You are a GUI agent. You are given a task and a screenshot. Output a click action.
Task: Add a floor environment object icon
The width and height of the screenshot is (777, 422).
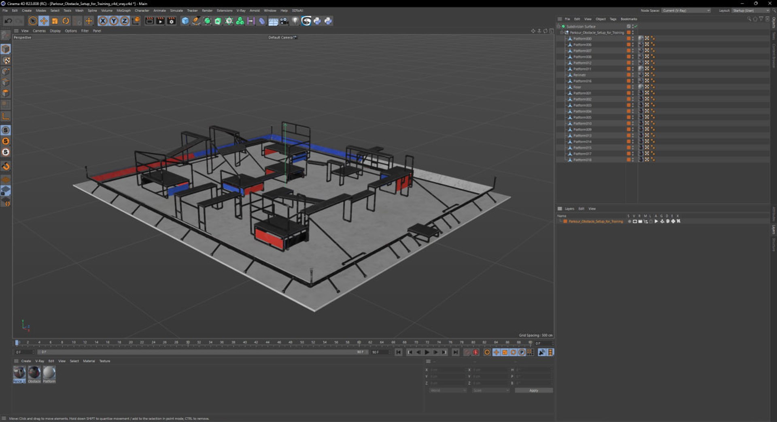(273, 21)
